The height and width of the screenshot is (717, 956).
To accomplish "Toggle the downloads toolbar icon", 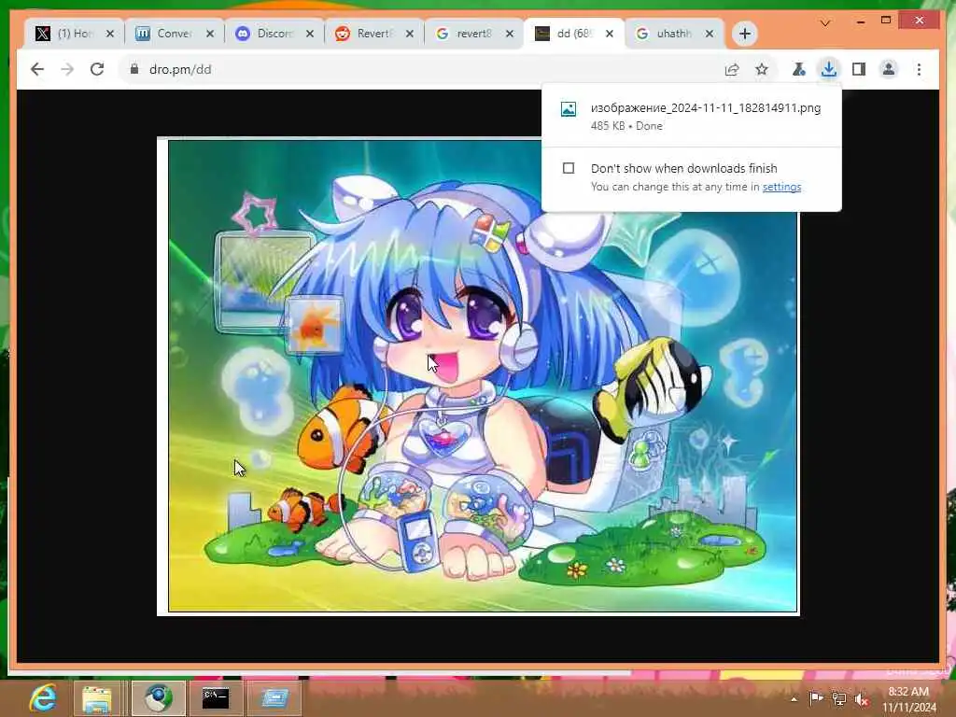I will coord(829,69).
